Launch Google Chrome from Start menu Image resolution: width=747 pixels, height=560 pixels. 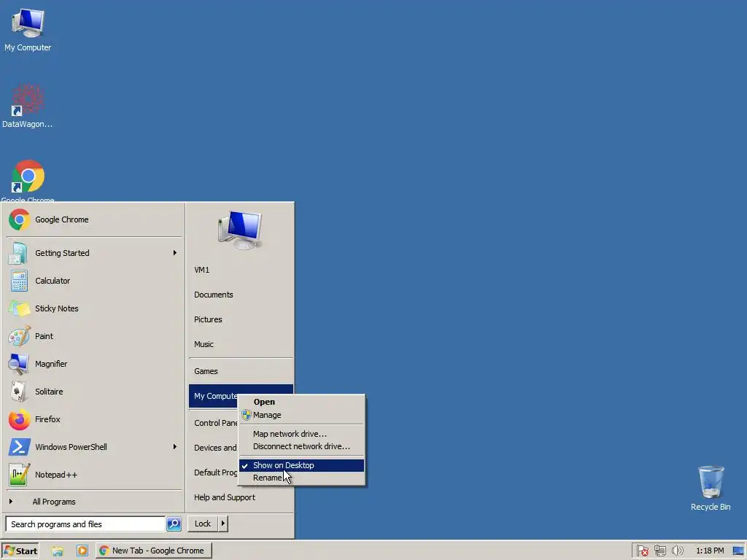point(94,219)
